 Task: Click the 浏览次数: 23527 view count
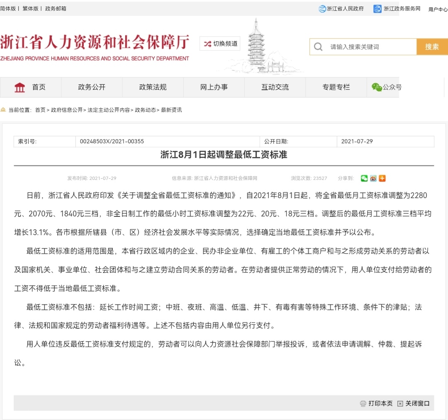[x=309, y=178]
